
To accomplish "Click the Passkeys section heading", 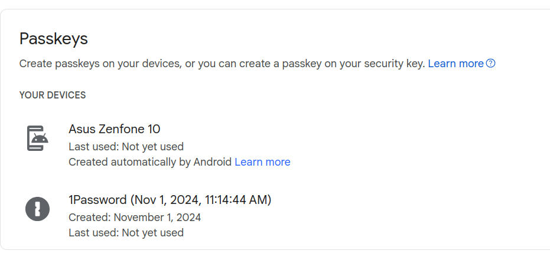I will 53,38.
